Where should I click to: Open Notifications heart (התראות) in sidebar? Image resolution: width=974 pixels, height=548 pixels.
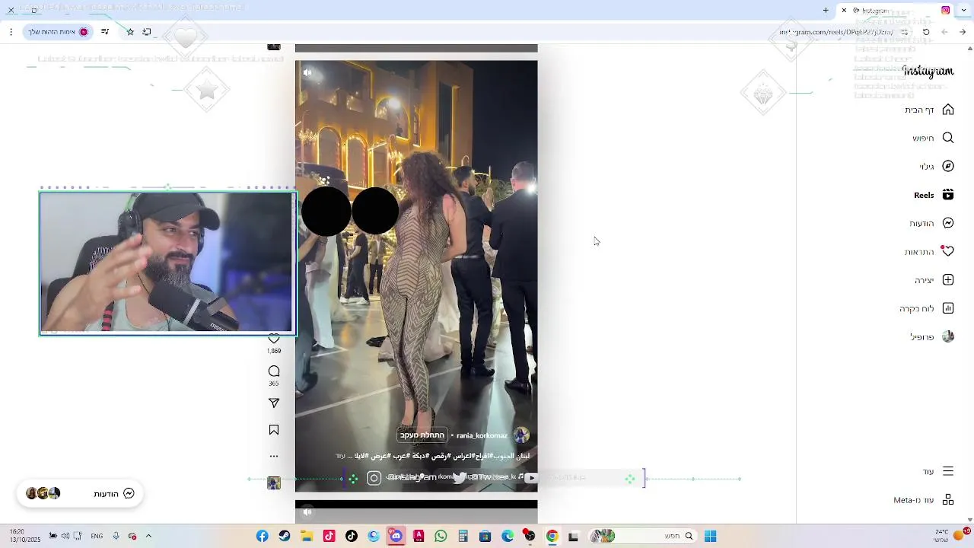(928, 251)
